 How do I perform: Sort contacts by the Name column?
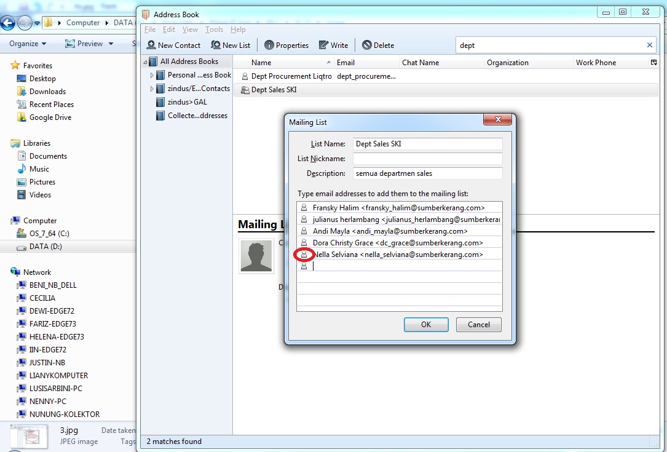click(283, 63)
